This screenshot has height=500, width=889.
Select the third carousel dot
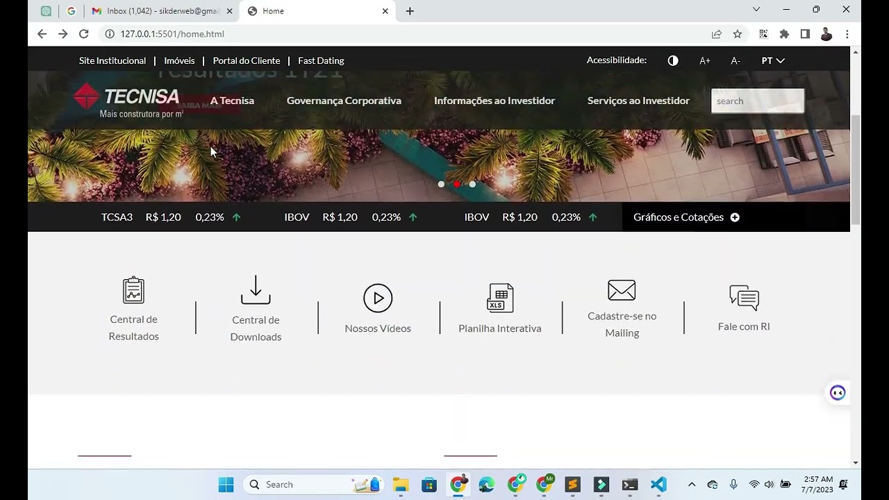[472, 184]
